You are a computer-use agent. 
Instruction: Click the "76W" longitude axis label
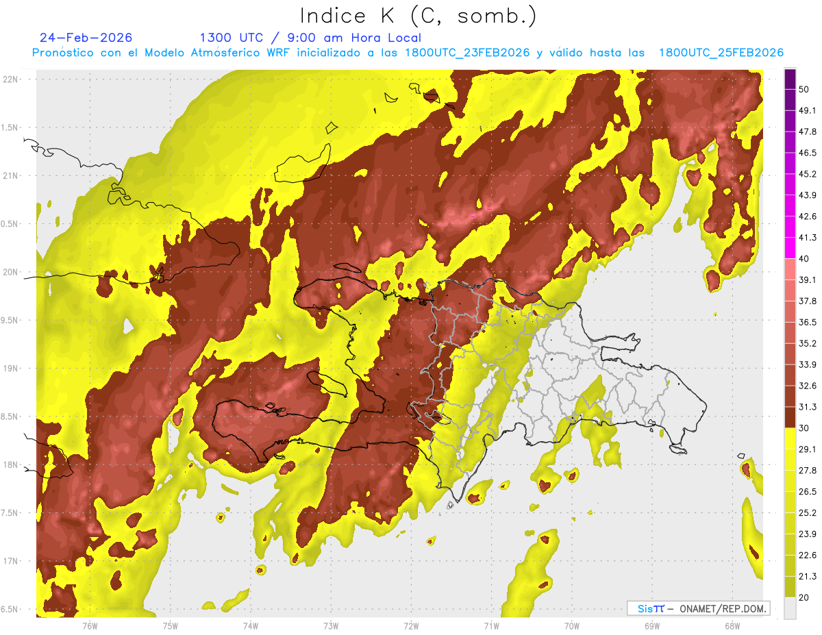90,625
